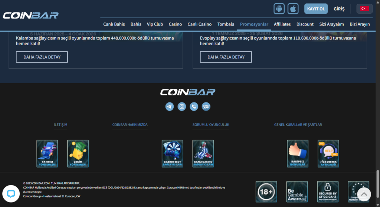380x207 pixels.
Task: Click the Android app download icon
Action: tap(279, 9)
